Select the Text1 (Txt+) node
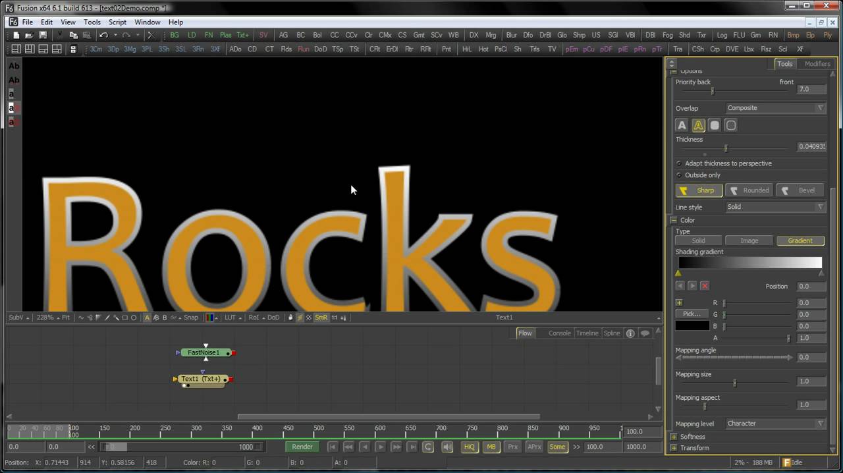Viewport: 843px width, 473px height. pos(202,379)
